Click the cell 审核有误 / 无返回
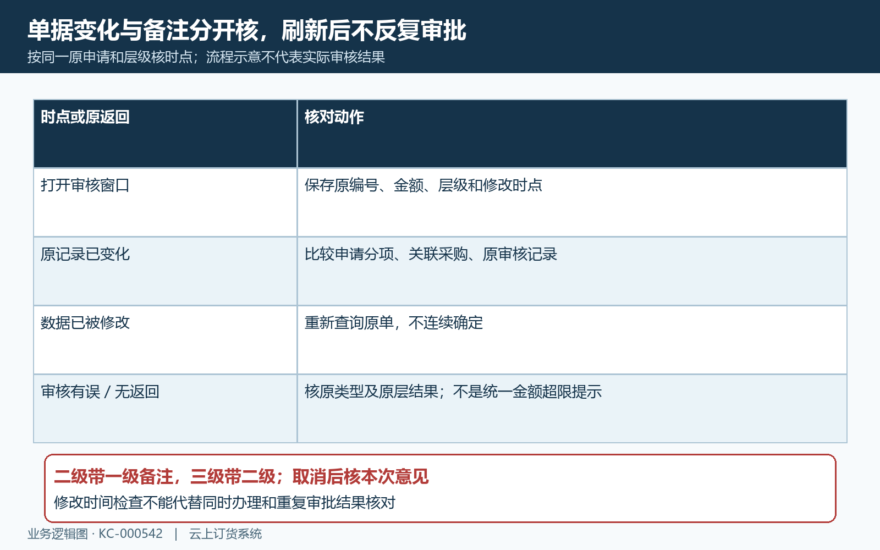Screen dimensions: 880x550 [165, 409]
